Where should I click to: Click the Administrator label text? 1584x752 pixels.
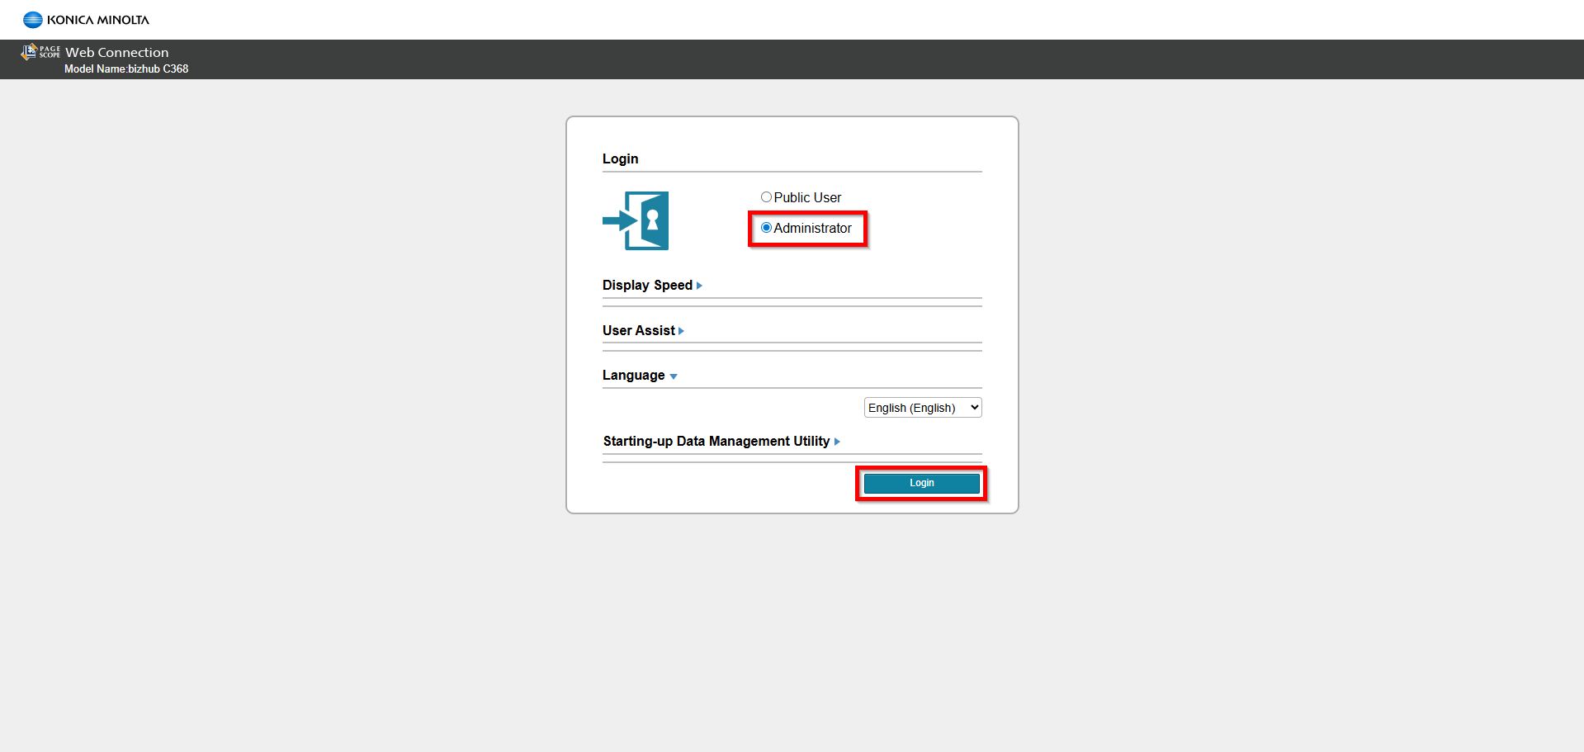point(812,229)
